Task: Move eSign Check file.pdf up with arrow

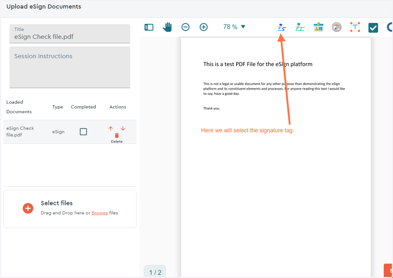Action: point(111,128)
